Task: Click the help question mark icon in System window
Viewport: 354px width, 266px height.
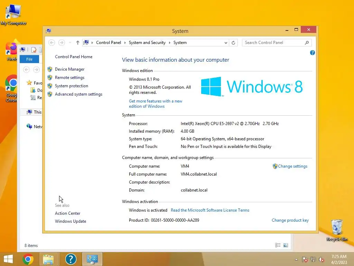Action: 312,53
